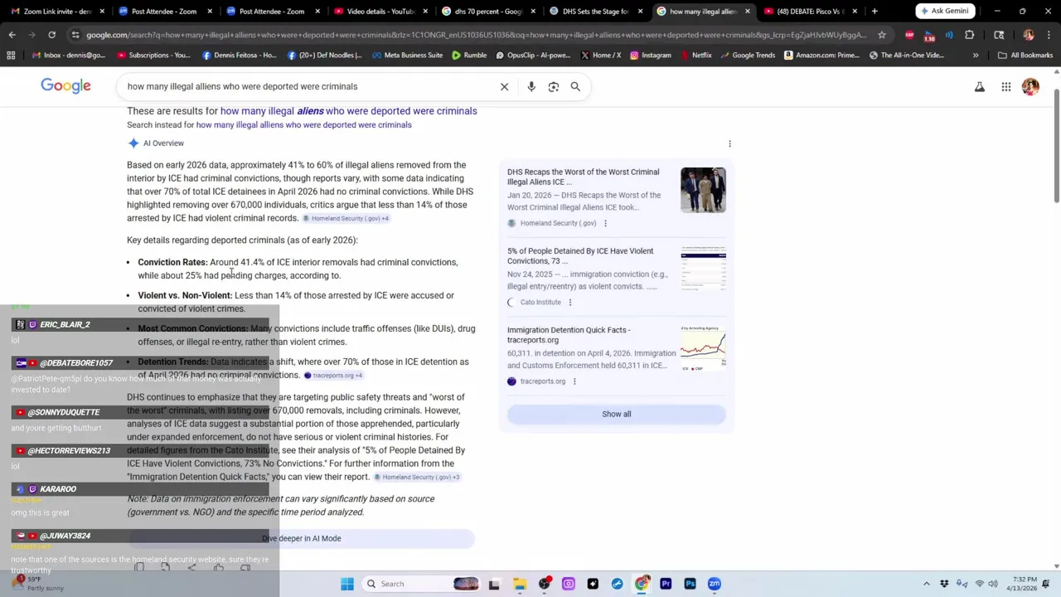
Task: Bookmark this page star icon
Action: click(882, 35)
